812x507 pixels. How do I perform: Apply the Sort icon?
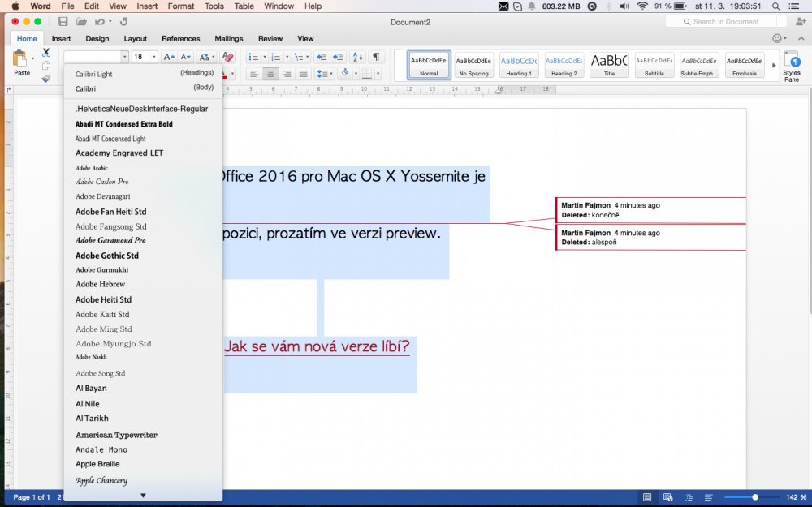357,57
